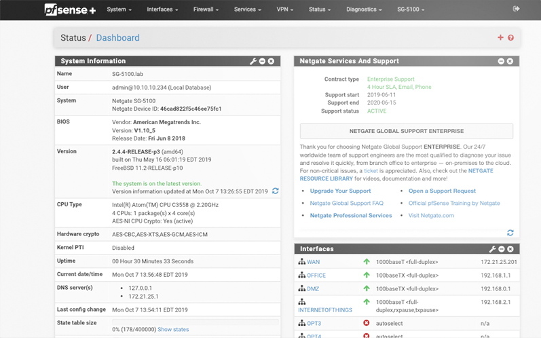This screenshot has width=541, height=338.
Task: Select the 2.4.4-RELEASE-p3 version text
Action: click(136, 151)
